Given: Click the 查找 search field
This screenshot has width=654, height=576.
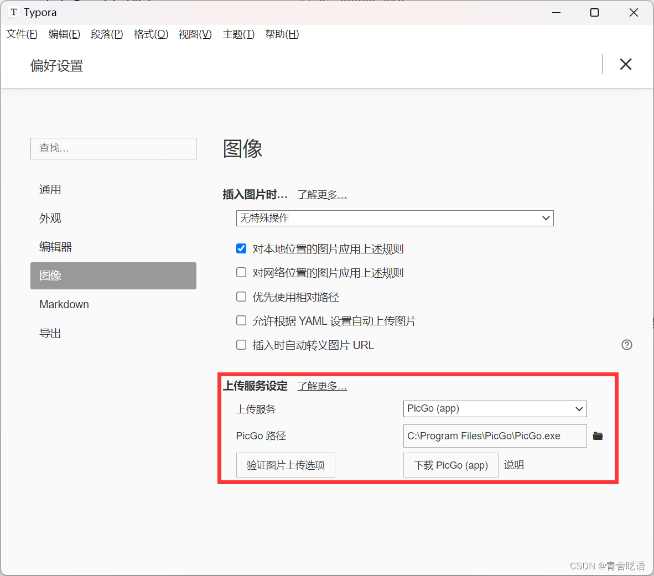Looking at the screenshot, I should point(113,148).
